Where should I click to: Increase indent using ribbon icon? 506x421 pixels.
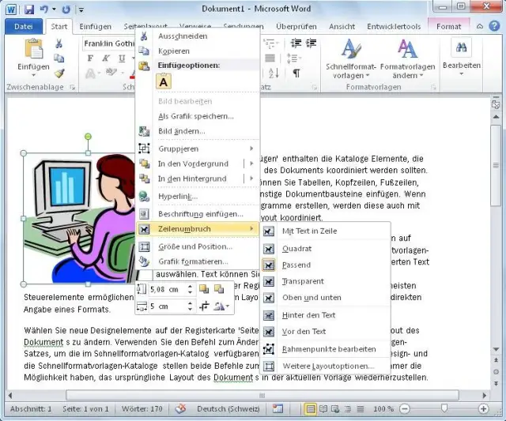(311, 43)
